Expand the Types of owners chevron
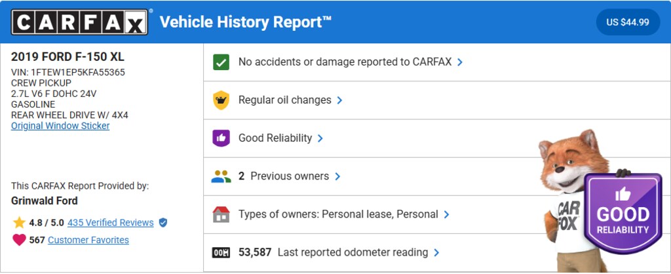This screenshot has height=274, width=671. click(x=446, y=214)
